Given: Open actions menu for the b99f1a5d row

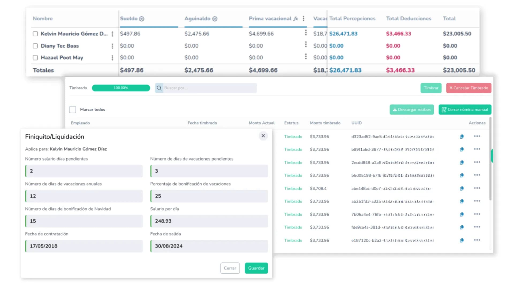Looking at the screenshot, I should tap(477, 149).
